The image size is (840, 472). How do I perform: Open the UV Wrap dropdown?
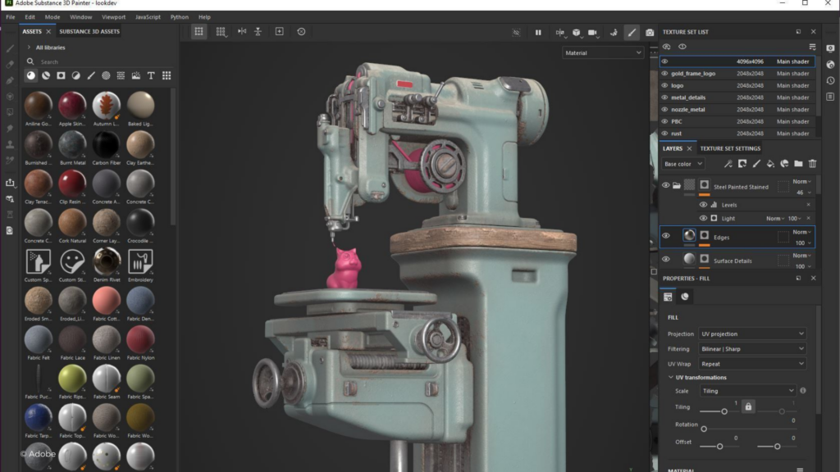[x=752, y=364]
